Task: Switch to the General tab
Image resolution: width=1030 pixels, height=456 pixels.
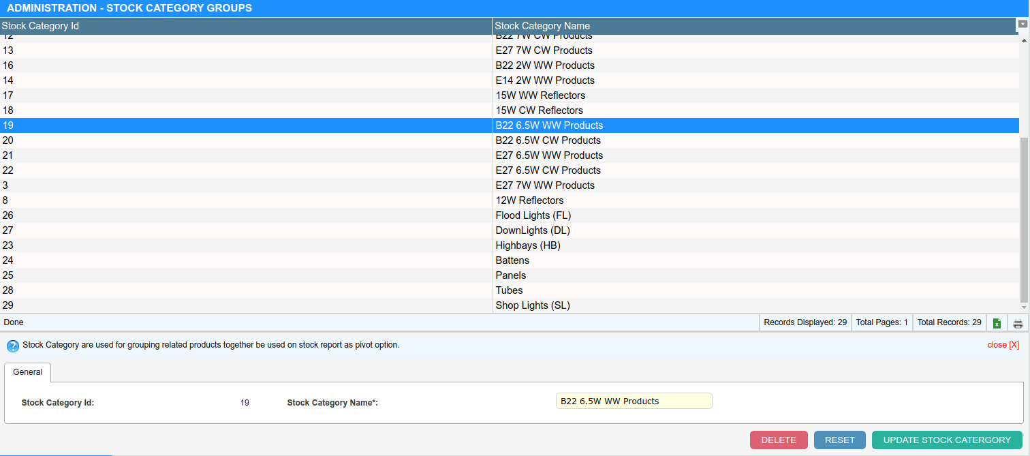Action: (28, 372)
